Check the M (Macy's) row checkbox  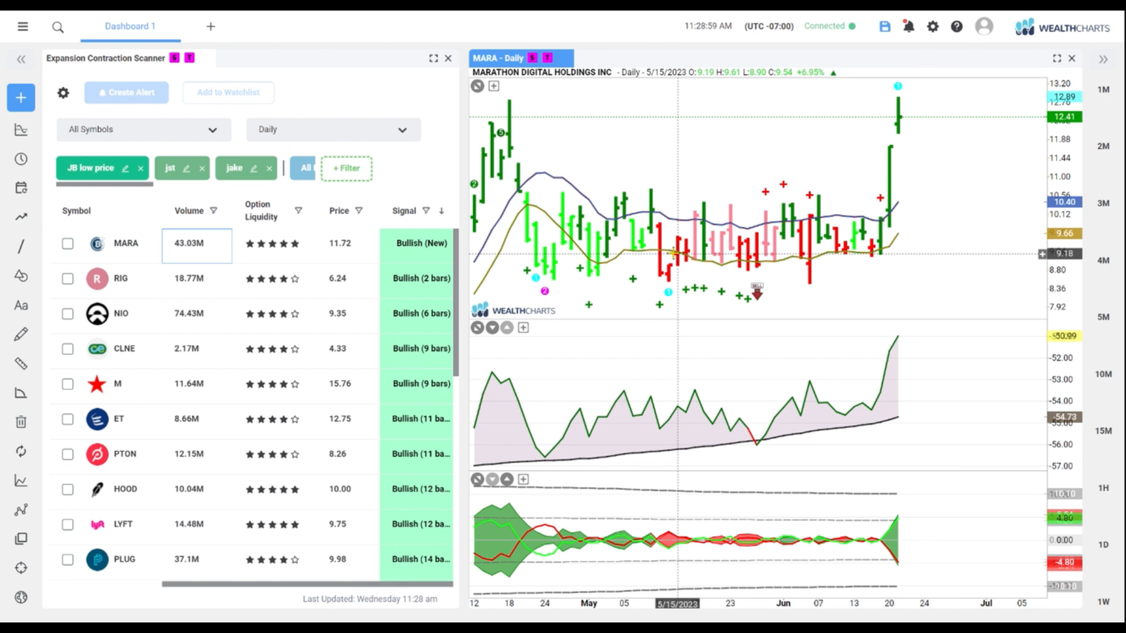(68, 384)
